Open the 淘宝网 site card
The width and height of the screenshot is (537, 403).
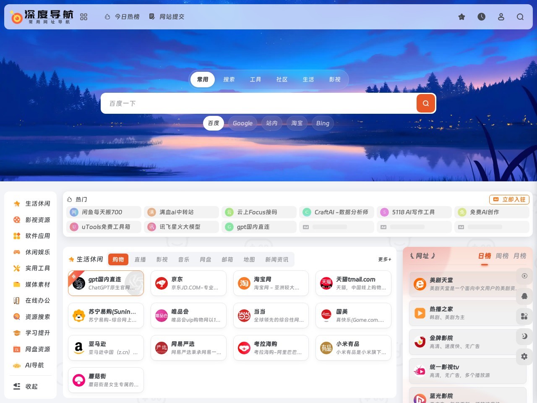[x=271, y=283]
